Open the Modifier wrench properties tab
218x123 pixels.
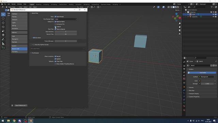pos(184,90)
